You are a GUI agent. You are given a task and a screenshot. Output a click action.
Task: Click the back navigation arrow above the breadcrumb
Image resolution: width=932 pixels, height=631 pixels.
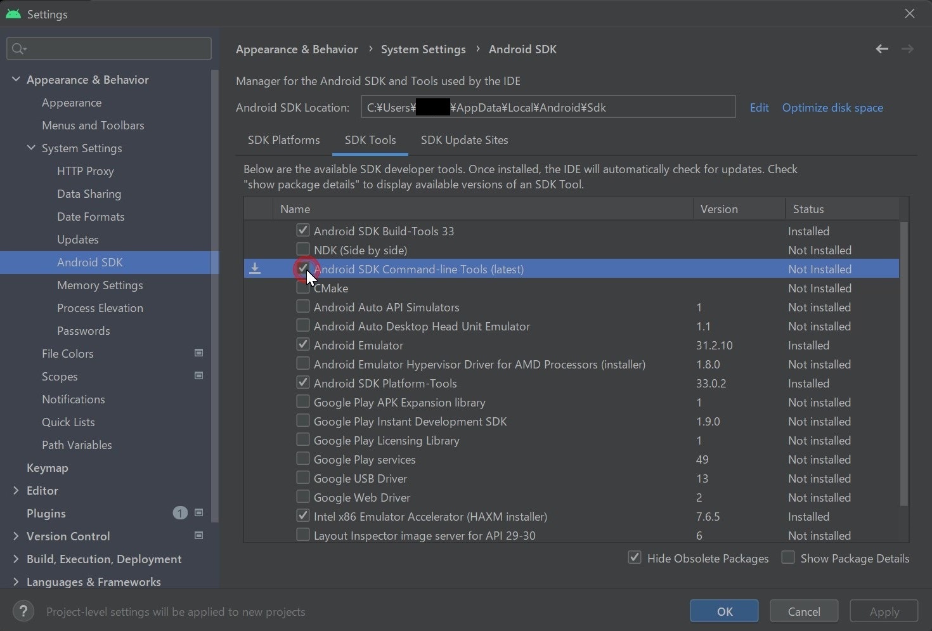[882, 49]
